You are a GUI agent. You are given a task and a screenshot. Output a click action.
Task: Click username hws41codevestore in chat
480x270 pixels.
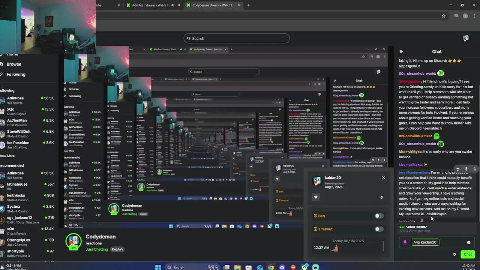click(414, 172)
